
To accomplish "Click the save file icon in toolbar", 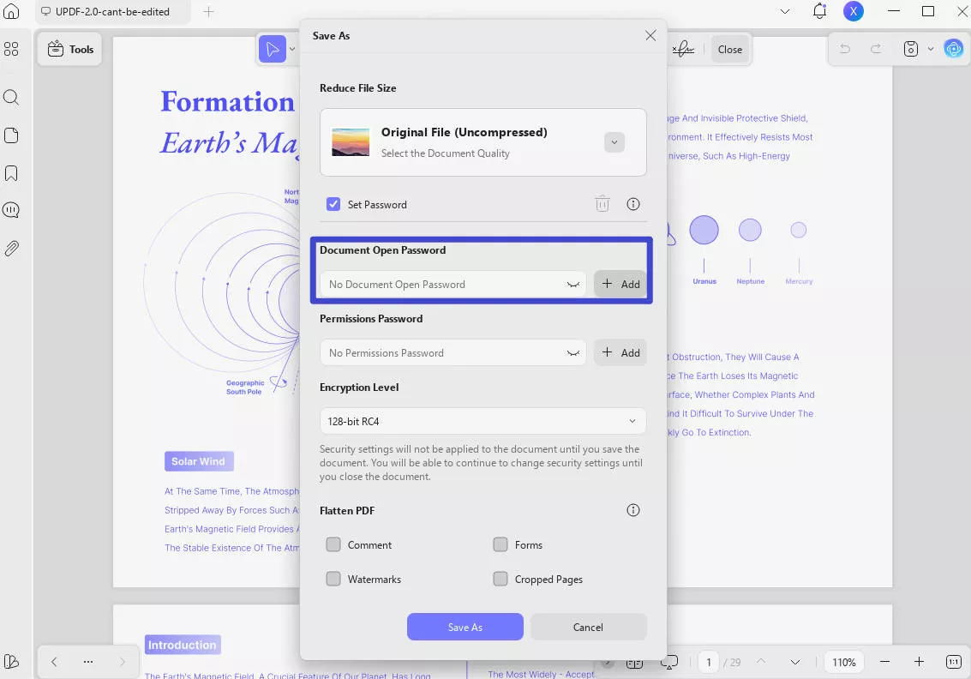I will pyautogui.click(x=910, y=49).
